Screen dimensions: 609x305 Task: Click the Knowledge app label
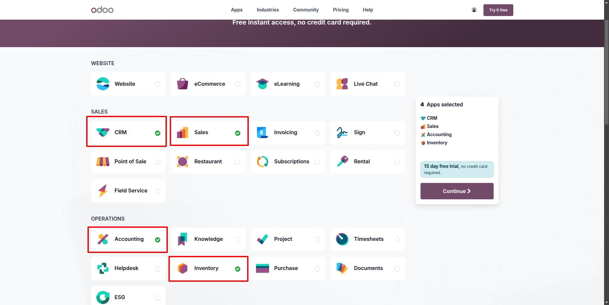[x=208, y=239]
